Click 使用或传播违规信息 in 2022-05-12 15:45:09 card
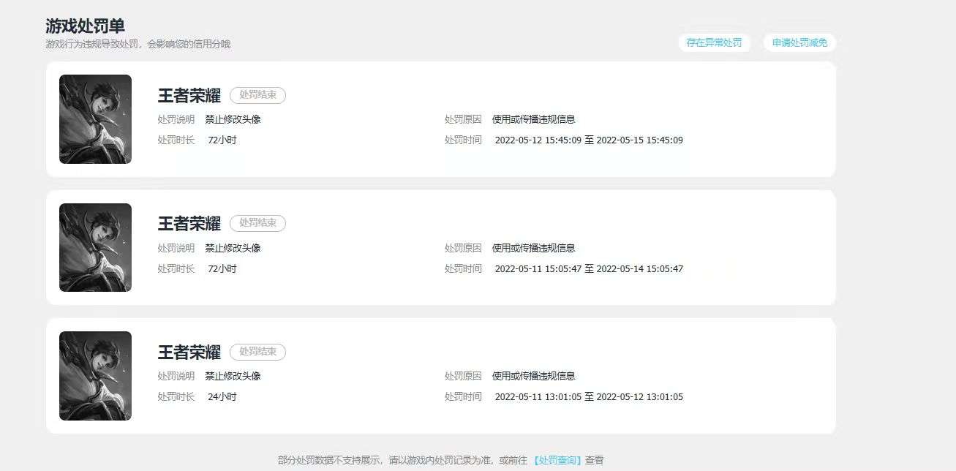 tap(534, 119)
